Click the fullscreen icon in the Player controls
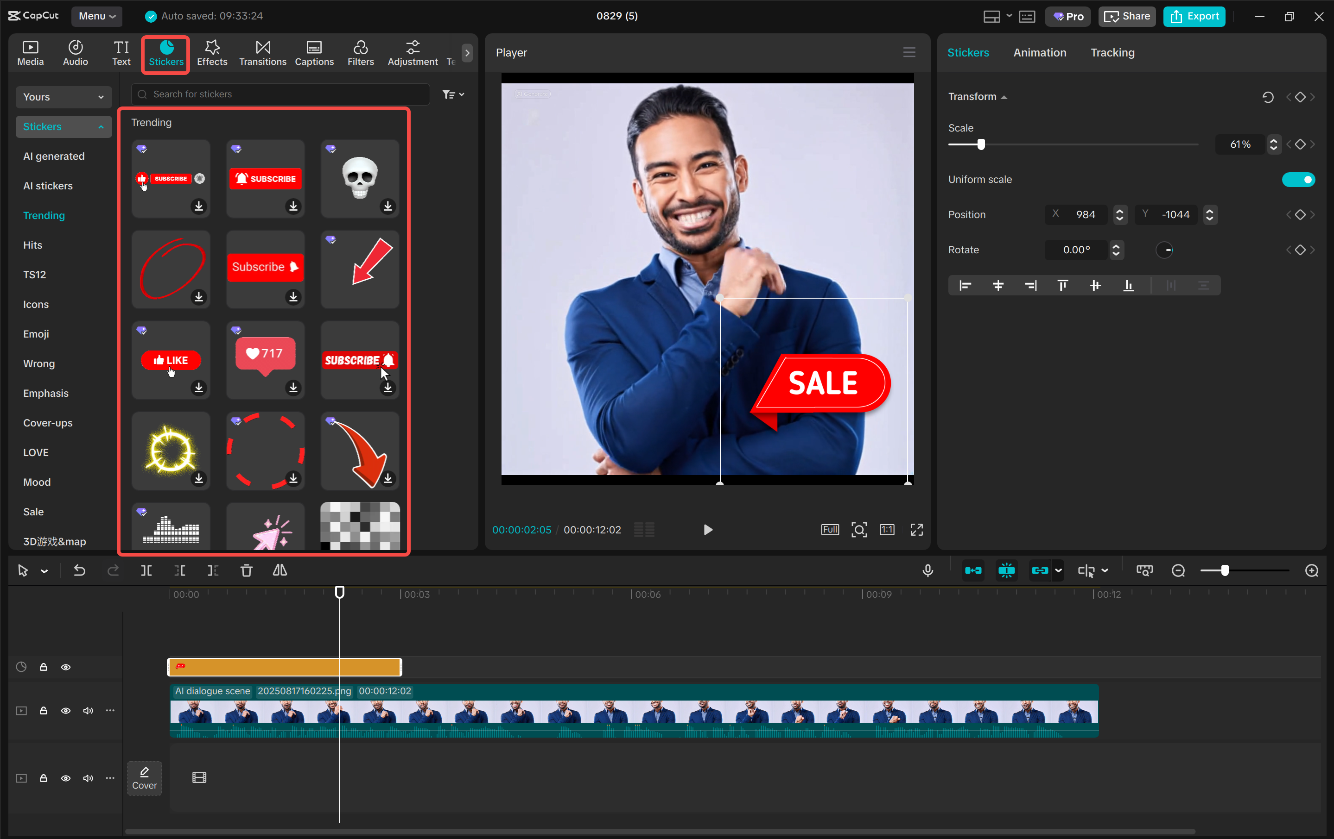 (916, 530)
